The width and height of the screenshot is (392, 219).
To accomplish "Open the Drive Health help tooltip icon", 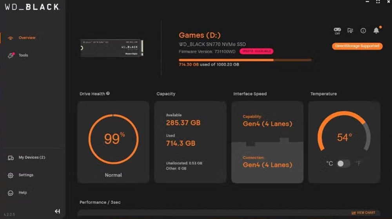I will [108, 93].
